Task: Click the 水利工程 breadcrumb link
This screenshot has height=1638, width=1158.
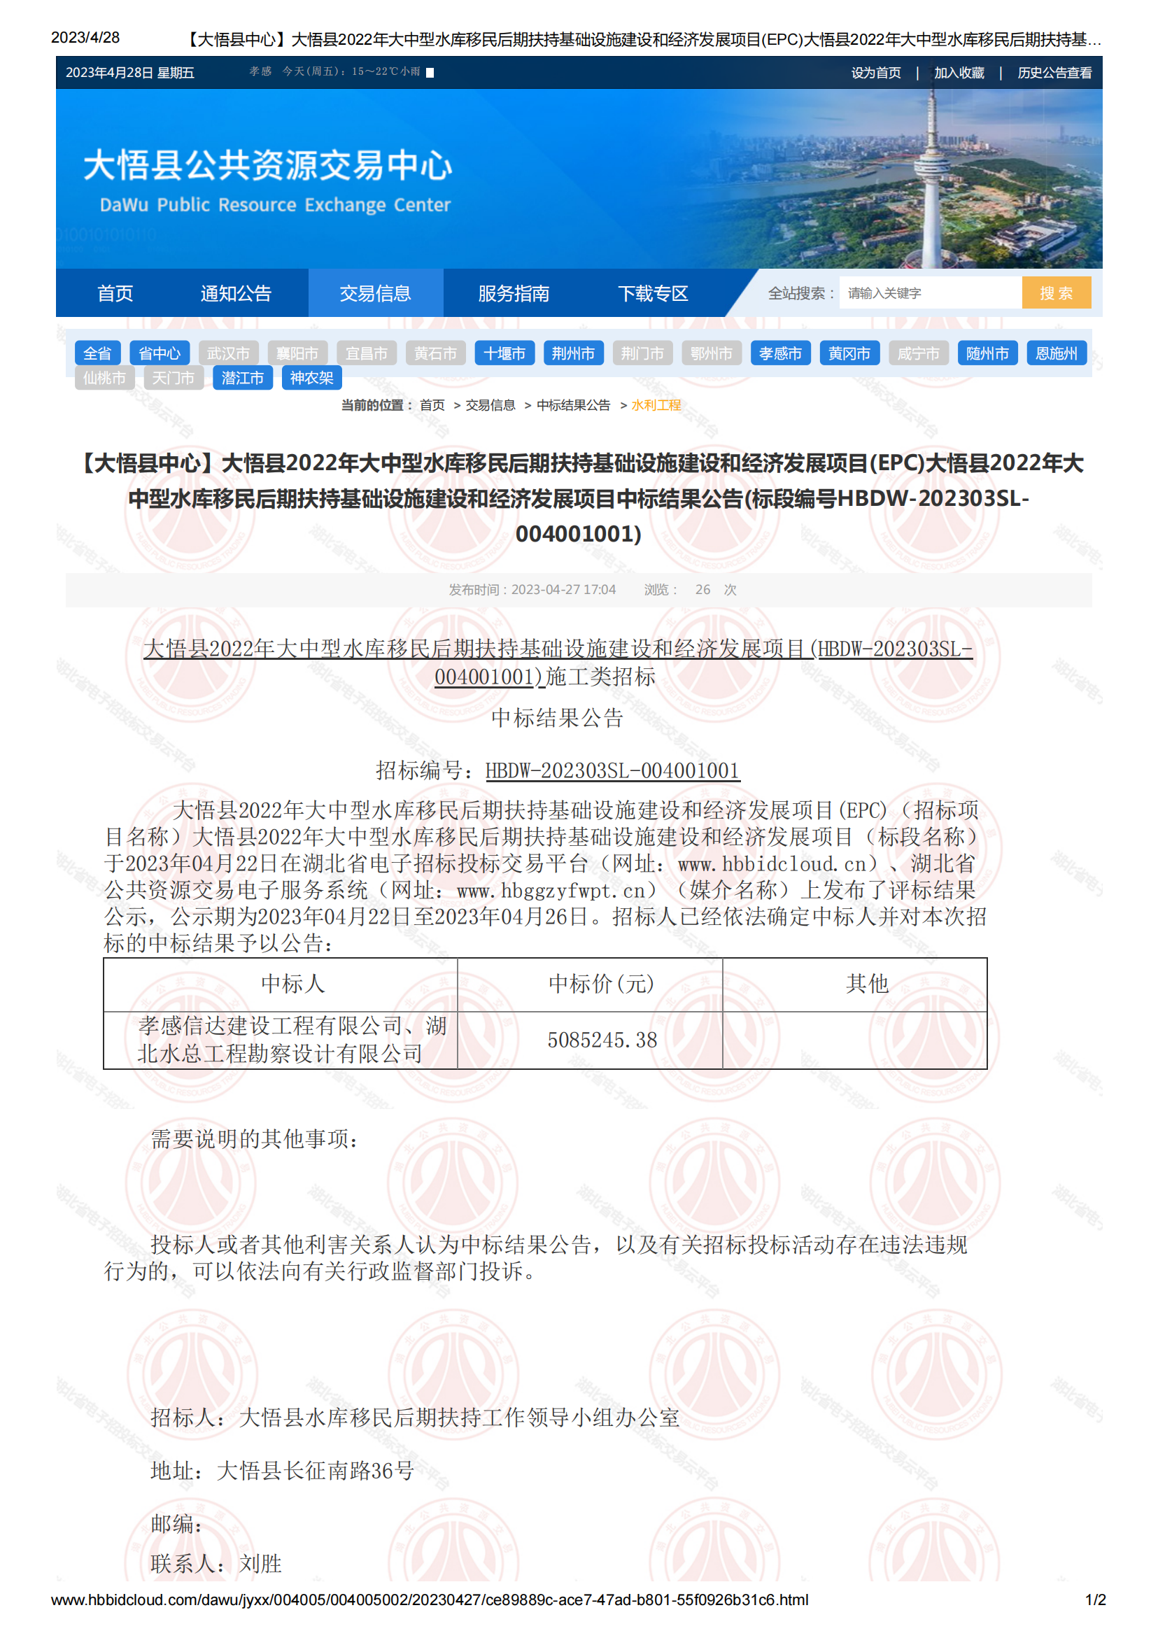Action: pyautogui.click(x=656, y=405)
